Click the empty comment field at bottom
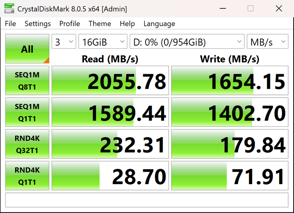Image resolution: width=294 pixels, height=213 pixels. click(x=147, y=200)
